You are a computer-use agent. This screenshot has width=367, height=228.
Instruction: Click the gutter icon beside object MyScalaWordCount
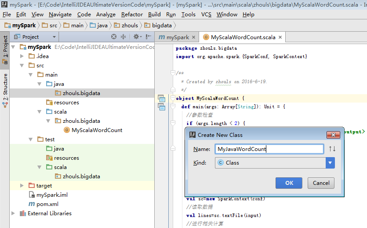tap(161, 99)
